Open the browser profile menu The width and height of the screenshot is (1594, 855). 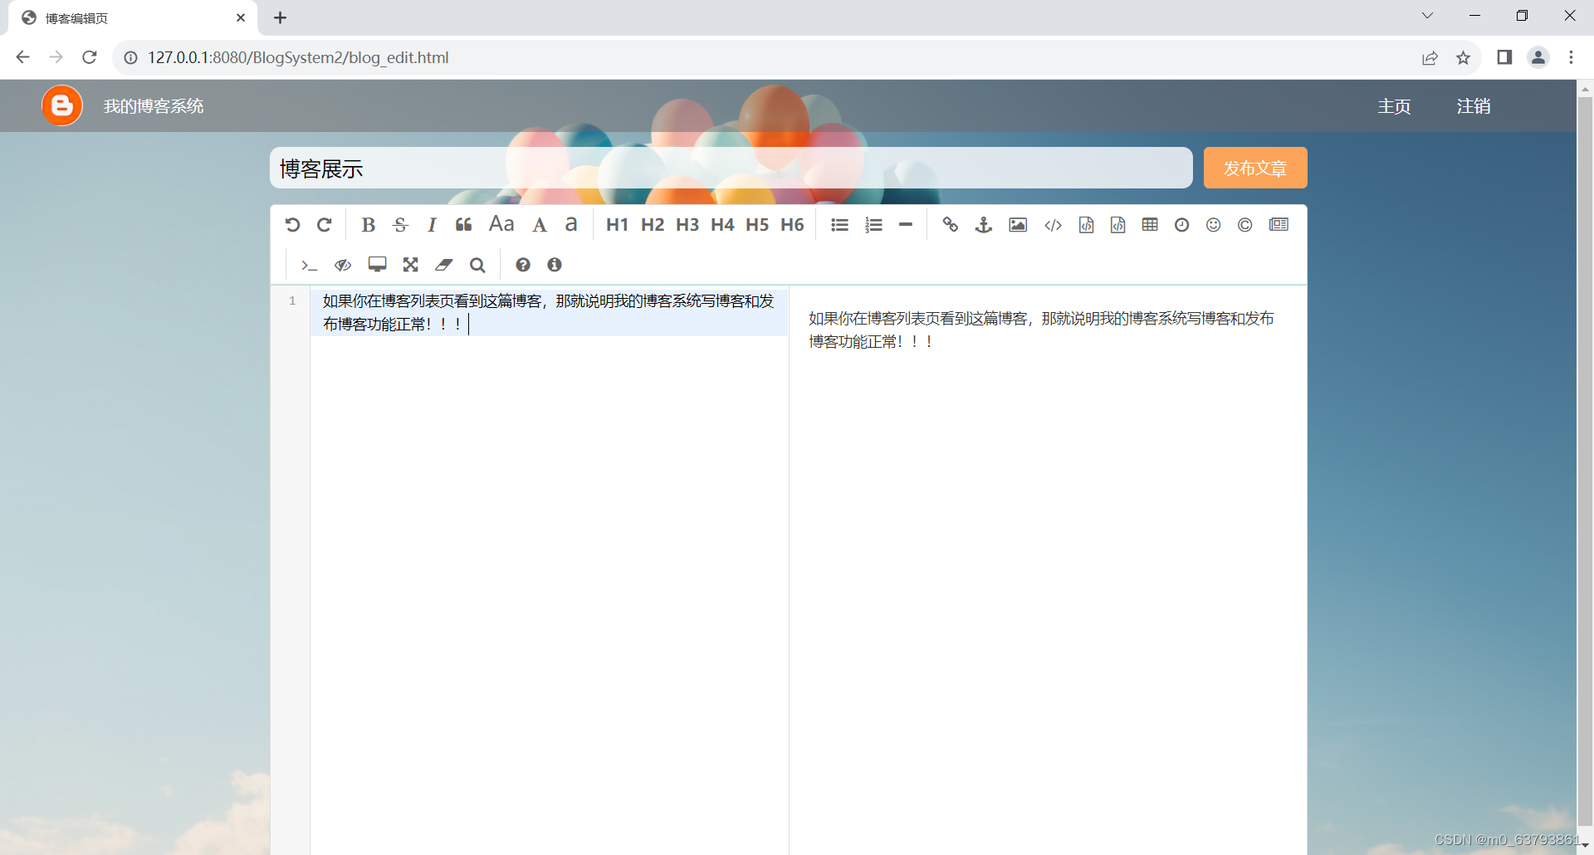1538,57
